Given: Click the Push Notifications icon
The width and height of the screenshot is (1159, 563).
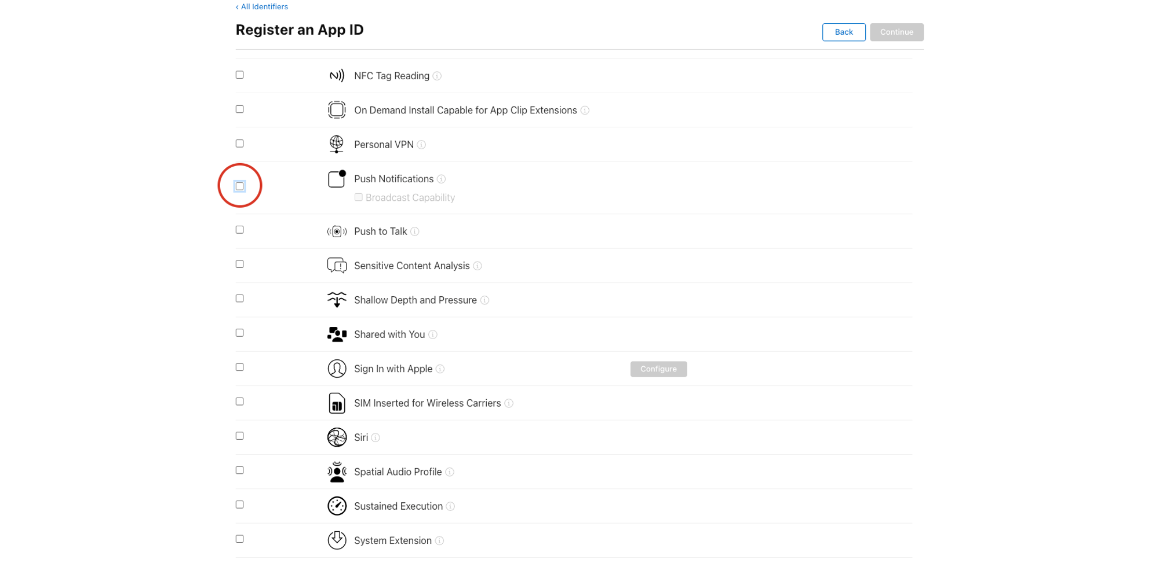Looking at the screenshot, I should tap(336, 179).
